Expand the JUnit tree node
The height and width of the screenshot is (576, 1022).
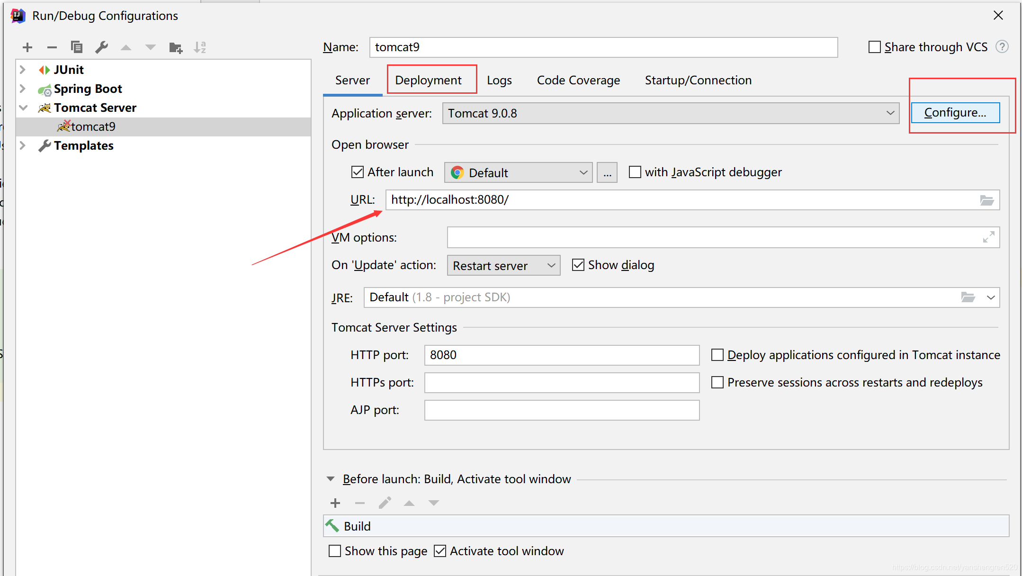click(23, 70)
